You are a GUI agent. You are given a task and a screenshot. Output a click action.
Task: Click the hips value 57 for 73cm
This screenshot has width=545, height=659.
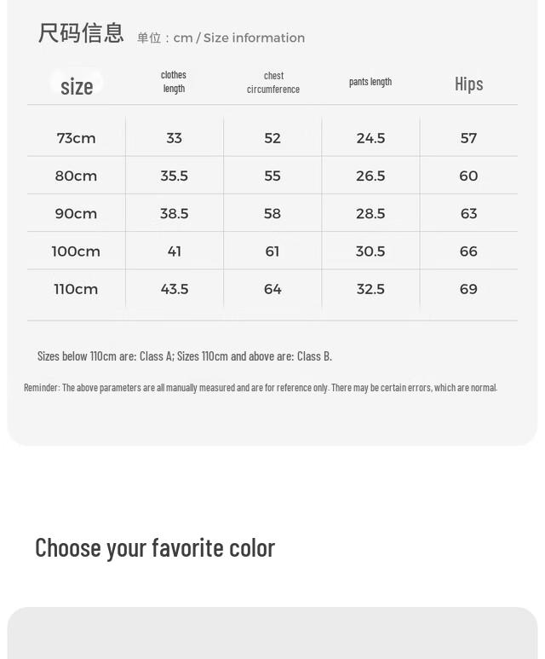(468, 138)
